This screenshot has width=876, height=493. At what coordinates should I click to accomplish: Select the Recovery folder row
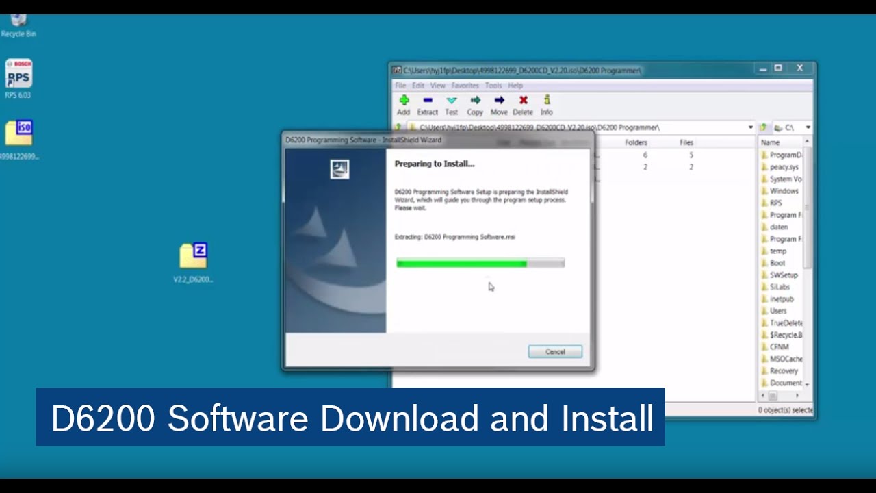point(780,370)
